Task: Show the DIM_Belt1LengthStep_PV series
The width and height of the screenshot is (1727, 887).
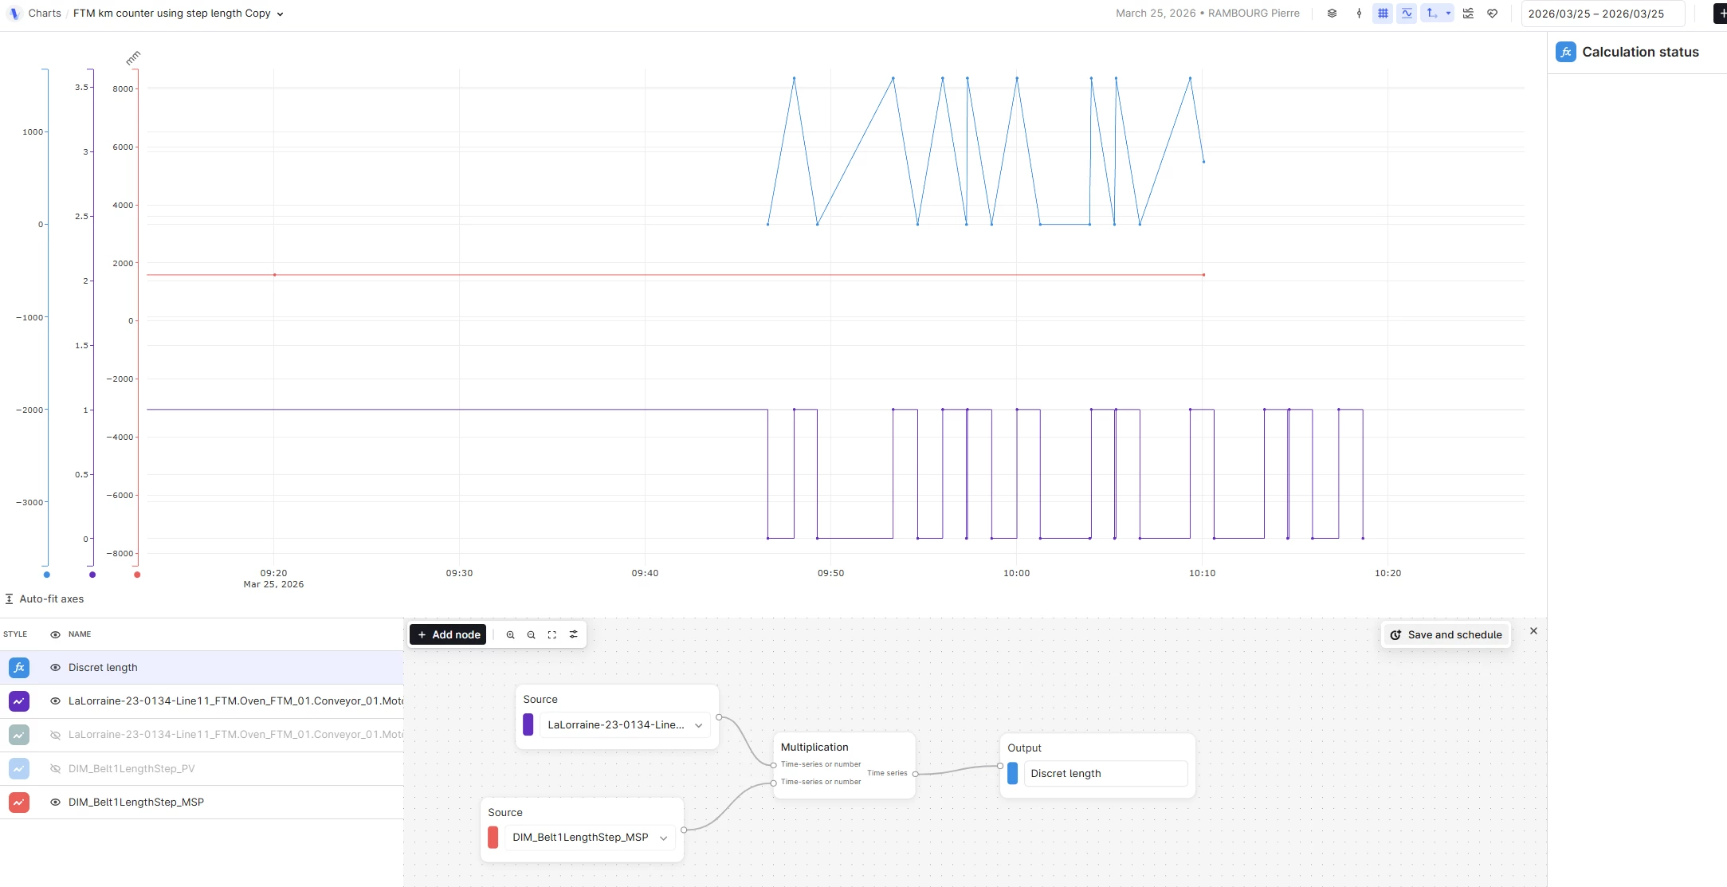Action: tap(55, 769)
